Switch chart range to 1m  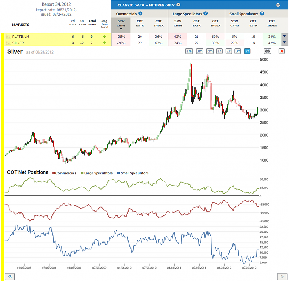coord(189,51)
